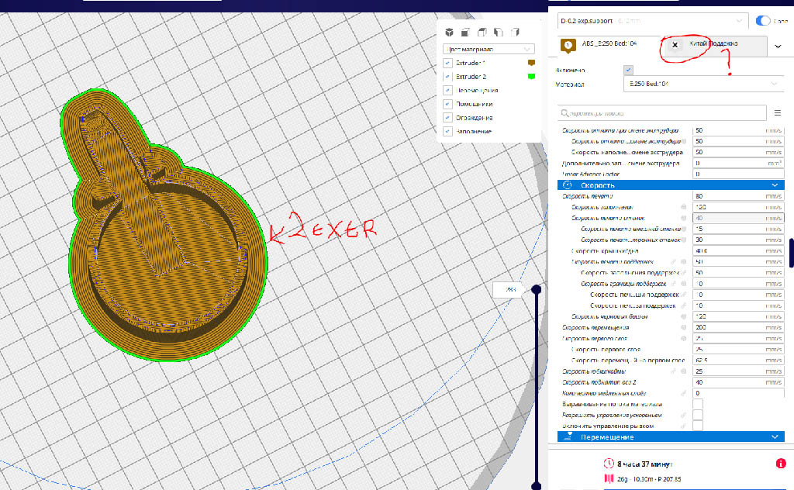Screen dimensions: 794x490
Task: Click lock icon next to Скорость заполнения
Action: pos(684,207)
